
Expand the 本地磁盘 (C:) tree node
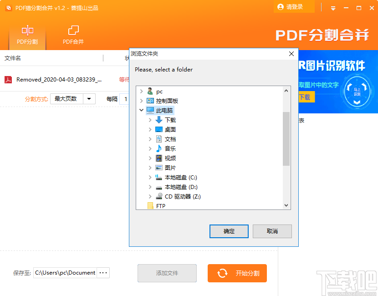coord(150,178)
